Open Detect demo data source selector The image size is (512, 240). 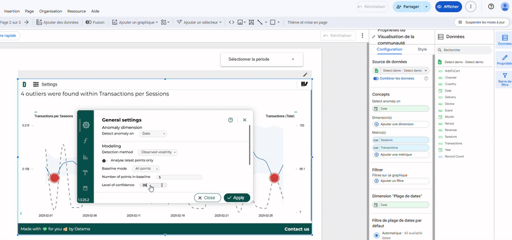pos(401,70)
